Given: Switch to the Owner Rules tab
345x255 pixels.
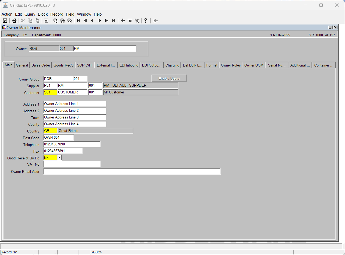Looking at the screenshot, I should click(x=231, y=65).
